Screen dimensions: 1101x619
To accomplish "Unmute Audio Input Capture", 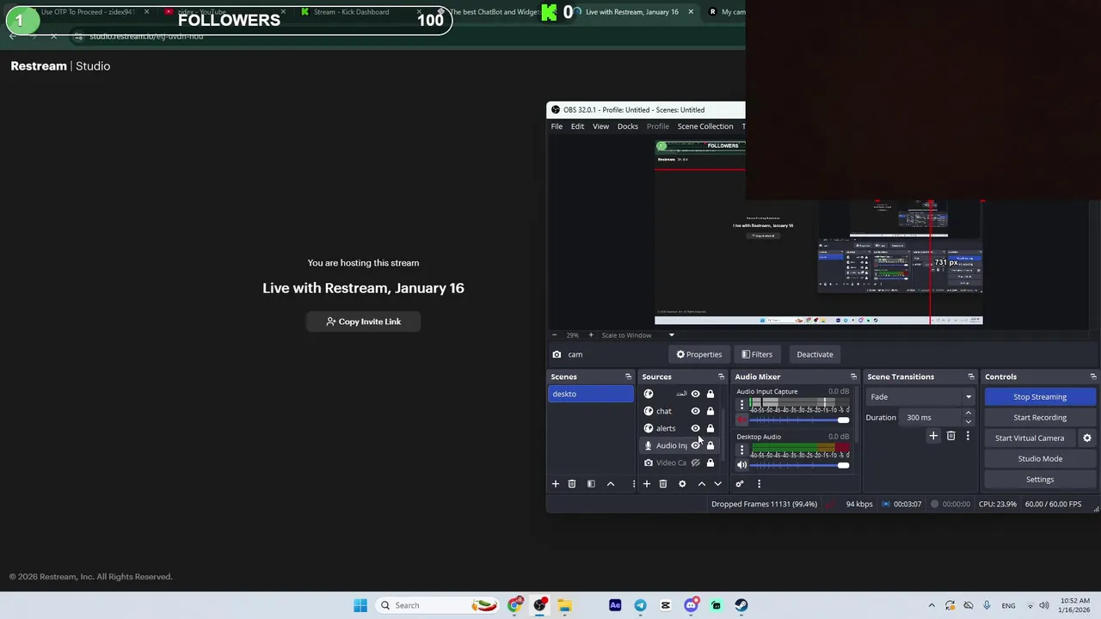I will (742, 420).
